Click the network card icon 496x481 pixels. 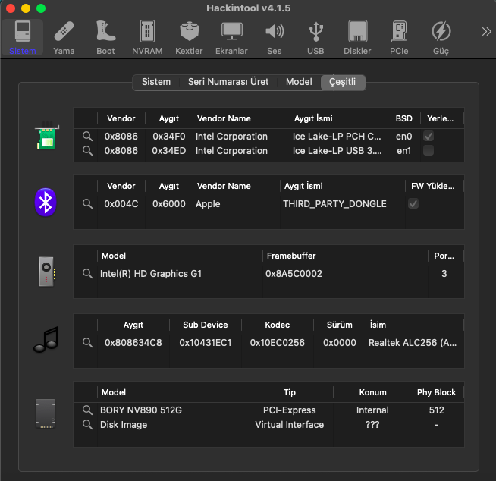tap(47, 136)
